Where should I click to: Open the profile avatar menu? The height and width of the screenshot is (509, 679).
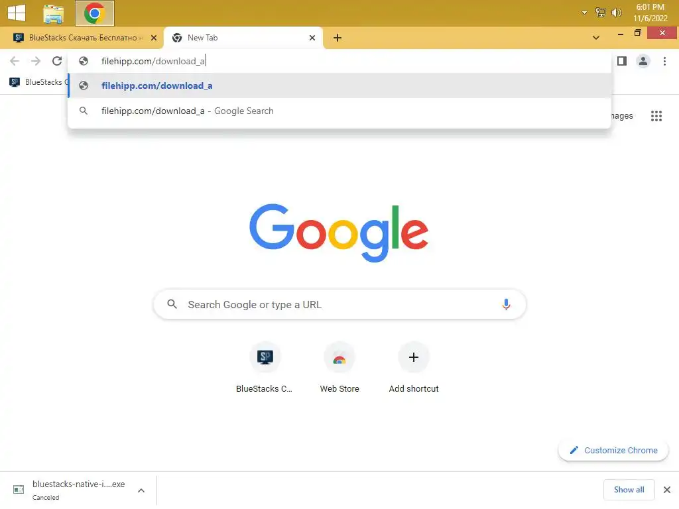[643, 61]
